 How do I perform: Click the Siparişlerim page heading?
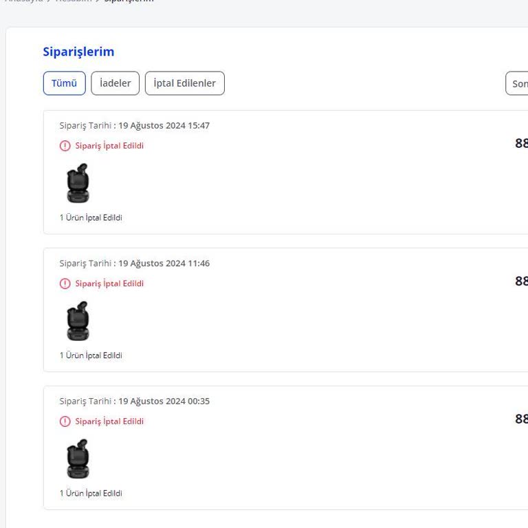[x=78, y=52]
